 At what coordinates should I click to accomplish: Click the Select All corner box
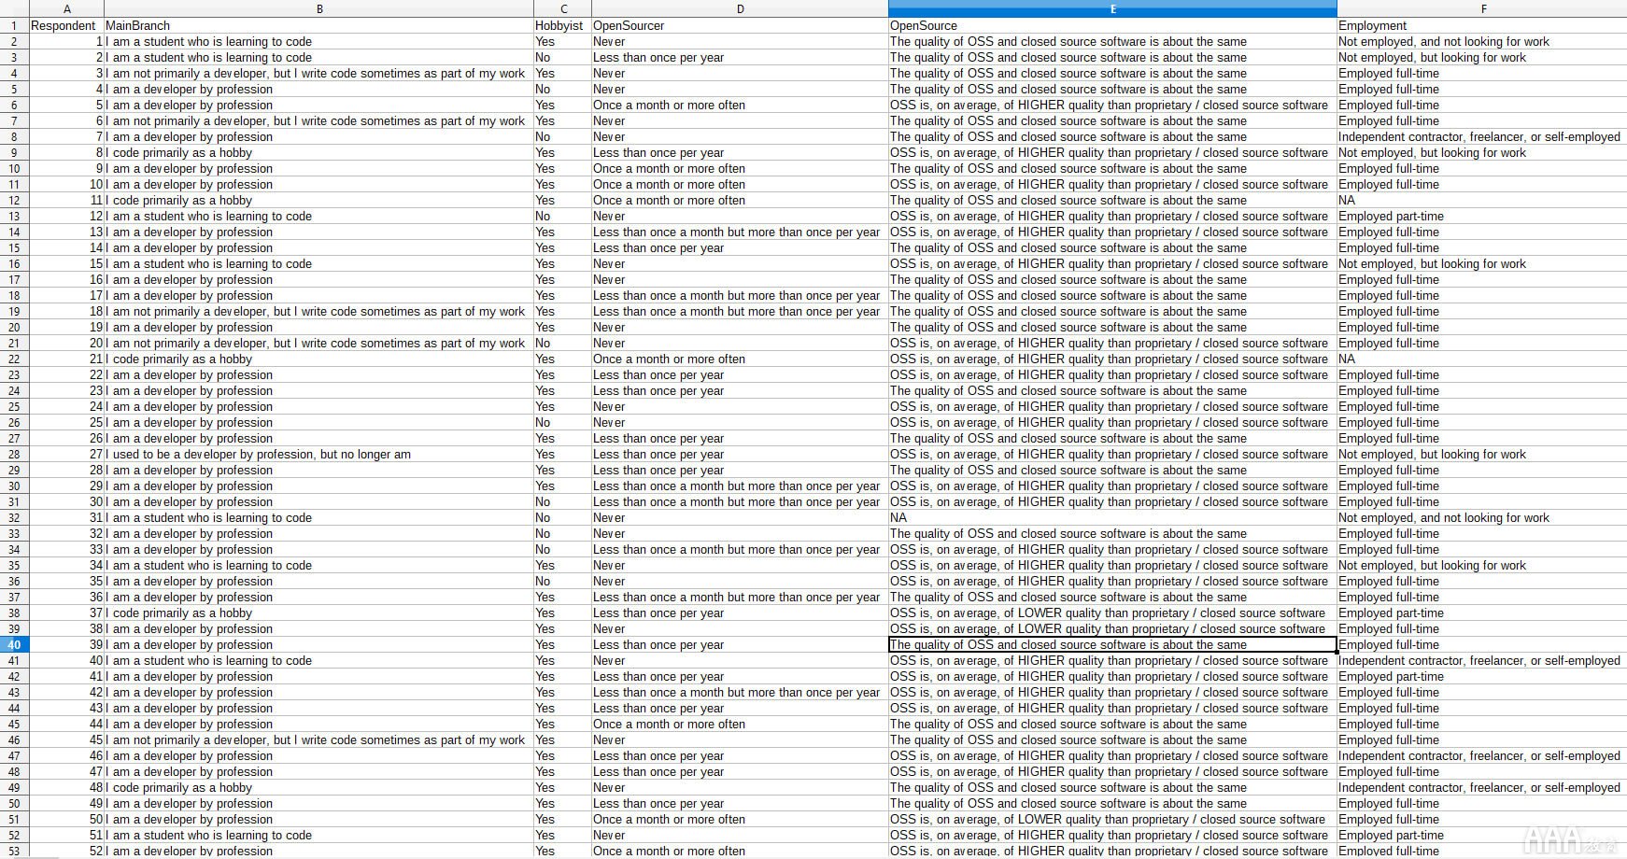click(14, 8)
